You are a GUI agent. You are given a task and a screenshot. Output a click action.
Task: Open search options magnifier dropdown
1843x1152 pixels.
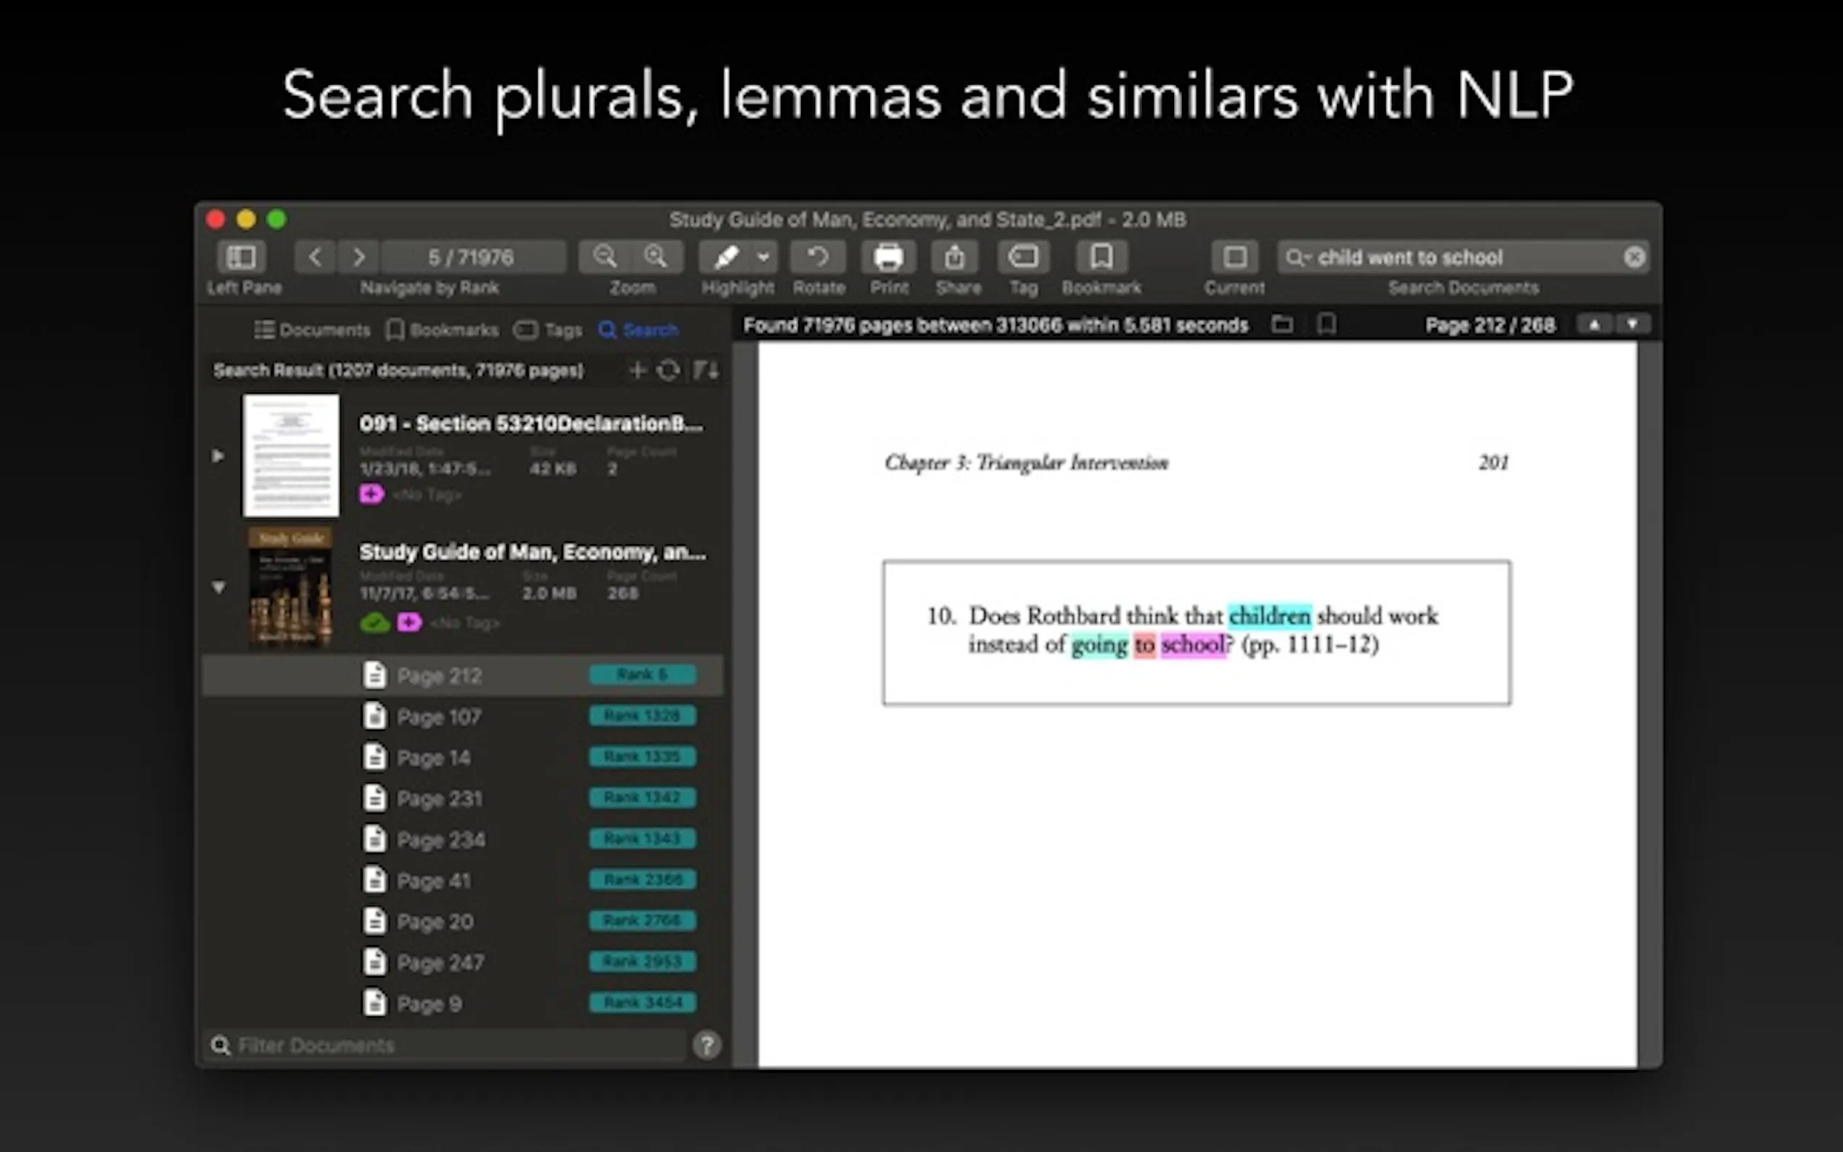tap(1297, 258)
